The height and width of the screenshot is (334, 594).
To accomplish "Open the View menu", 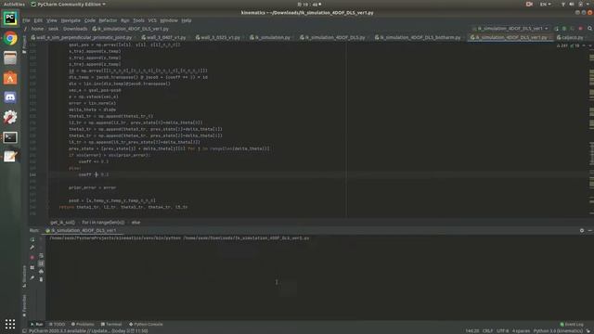I will 52,20.
